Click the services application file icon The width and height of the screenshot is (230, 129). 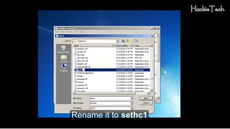[x=75, y=55]
